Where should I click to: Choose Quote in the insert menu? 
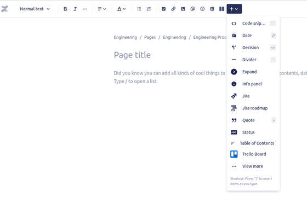click(253, 120)
